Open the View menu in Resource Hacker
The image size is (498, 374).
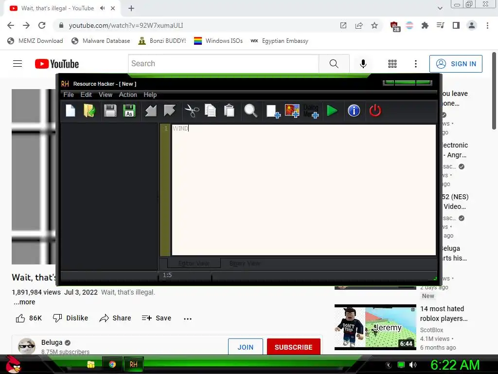[x=106, y=95]
